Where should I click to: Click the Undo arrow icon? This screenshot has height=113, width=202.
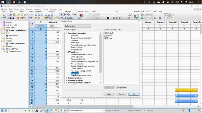coord(31,18)
